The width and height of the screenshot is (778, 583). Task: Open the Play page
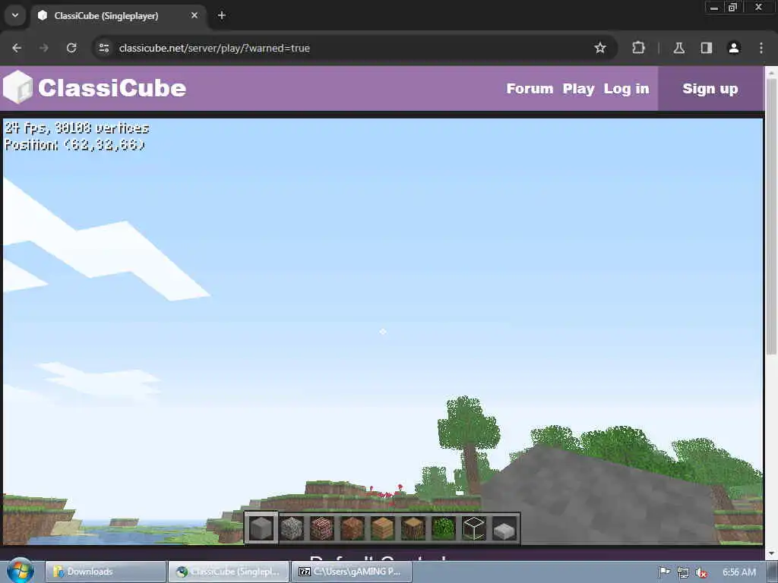pyautogui.click(x=578, y=89)
